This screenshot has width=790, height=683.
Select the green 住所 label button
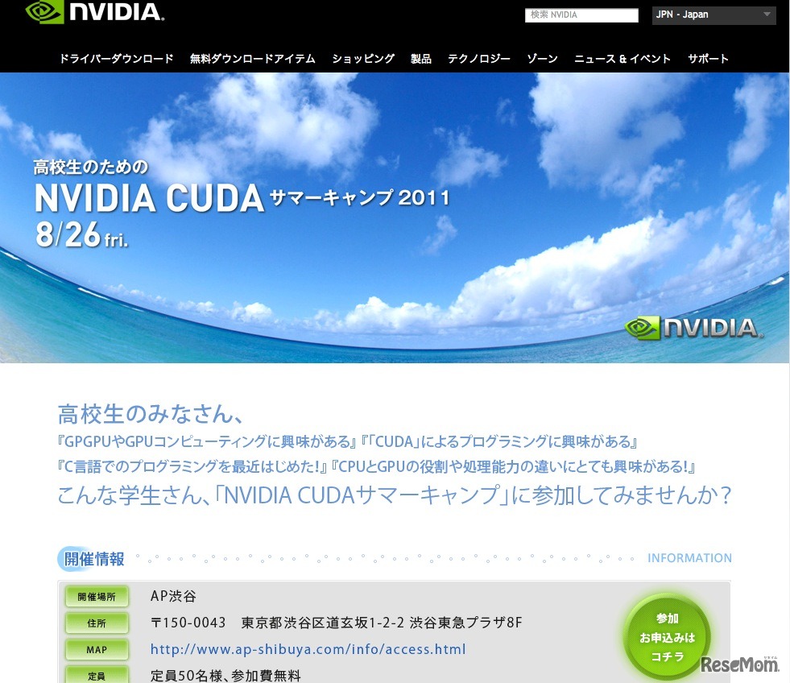point(97,623)
